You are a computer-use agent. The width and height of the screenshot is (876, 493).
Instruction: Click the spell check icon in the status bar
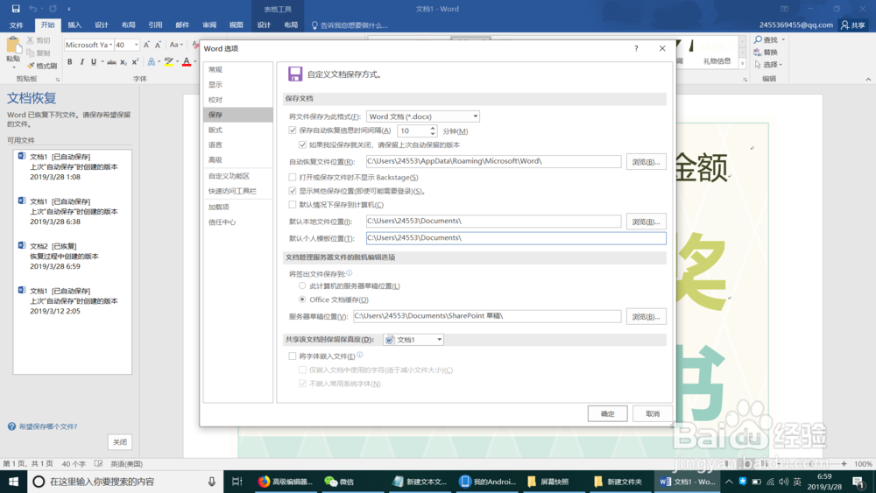click(x=99, y=463)
